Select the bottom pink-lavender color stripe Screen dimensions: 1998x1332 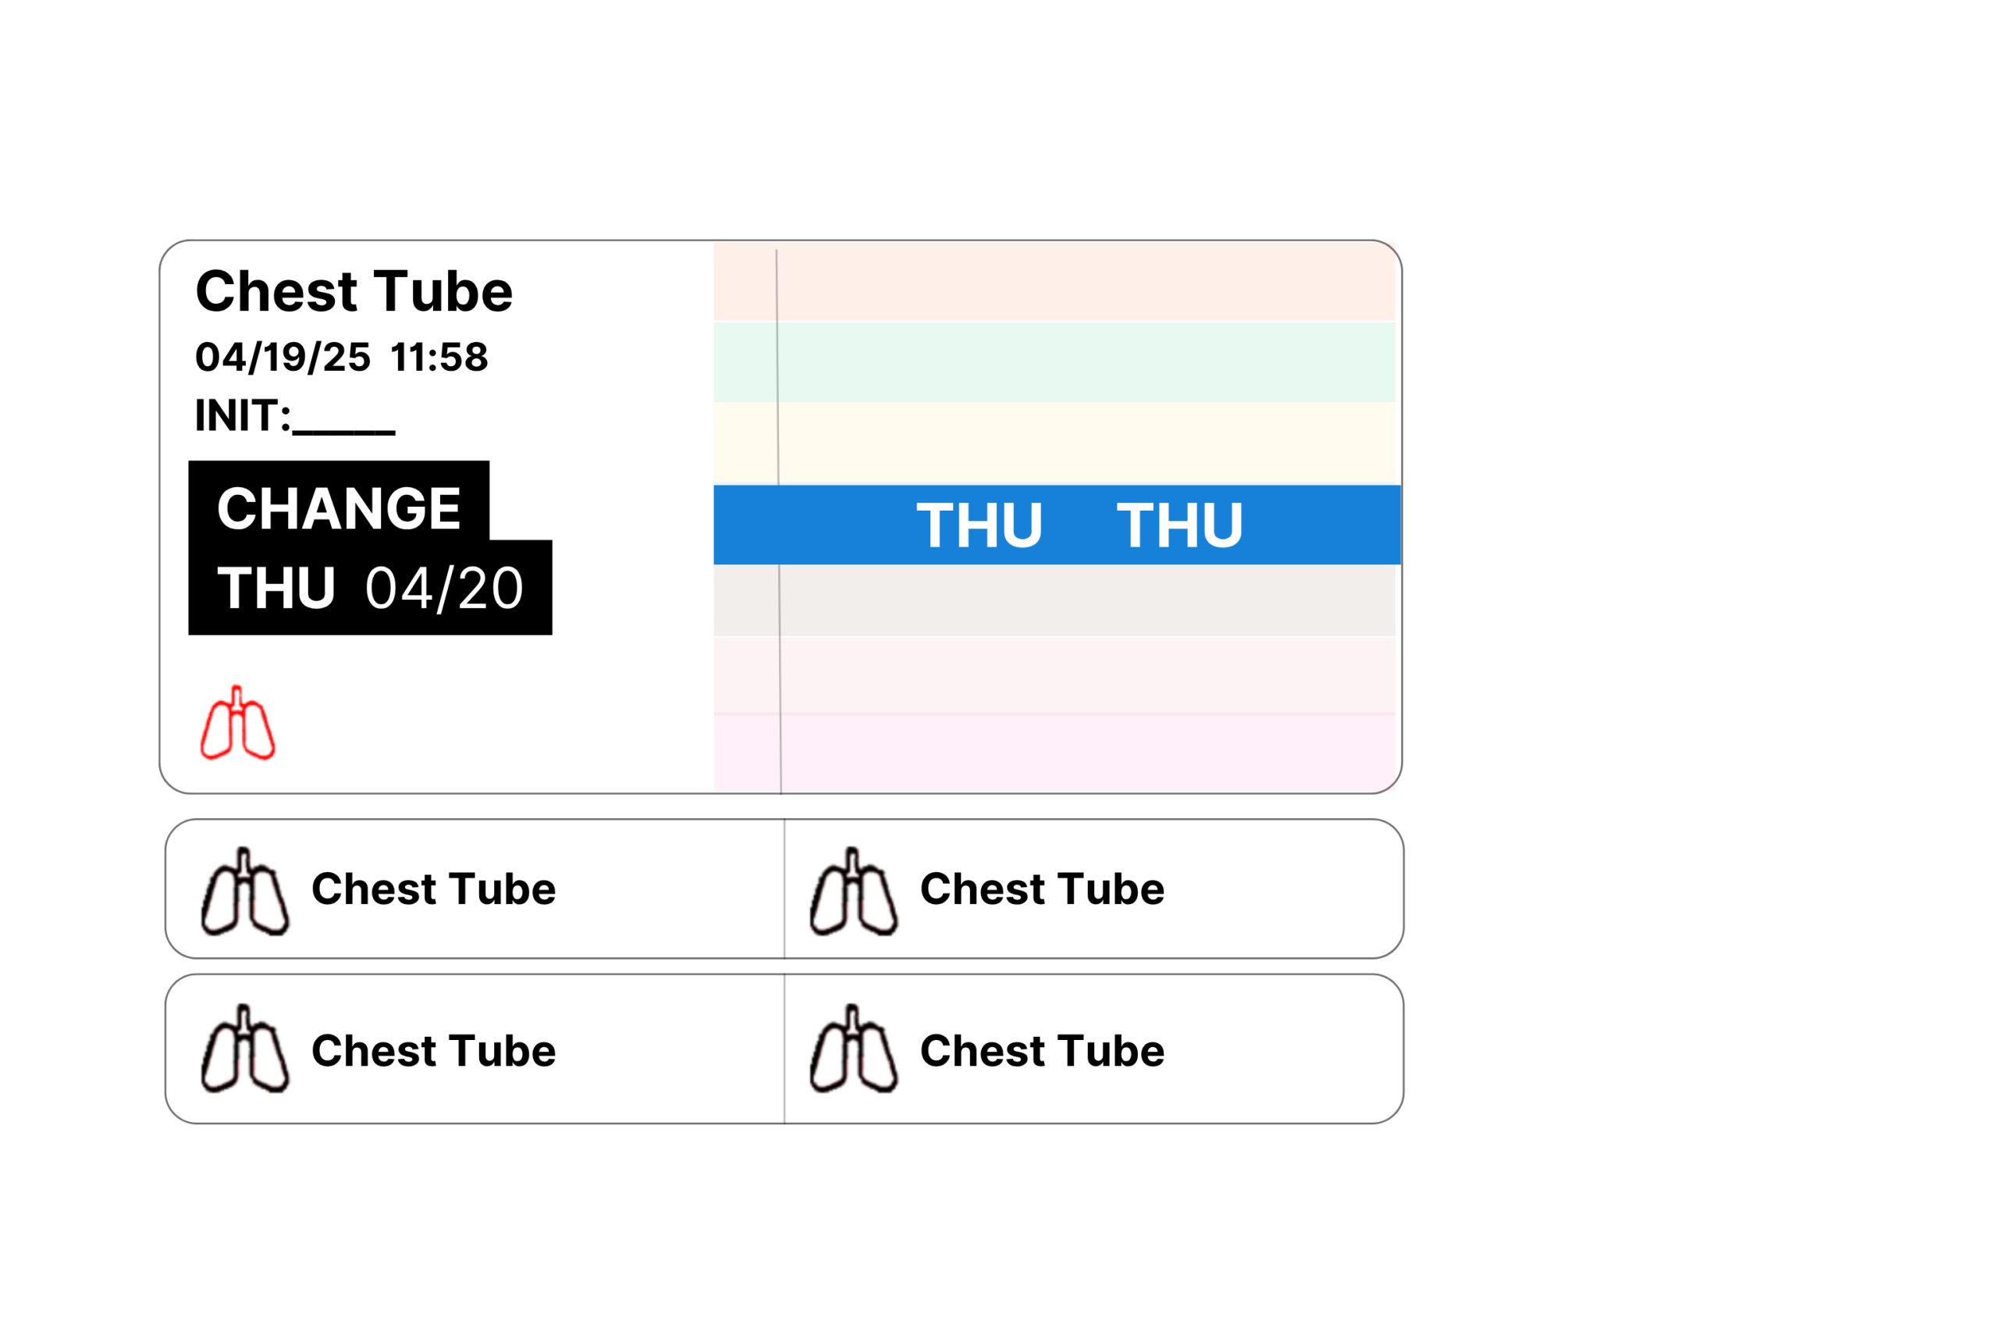click(x=1054, y=753)
